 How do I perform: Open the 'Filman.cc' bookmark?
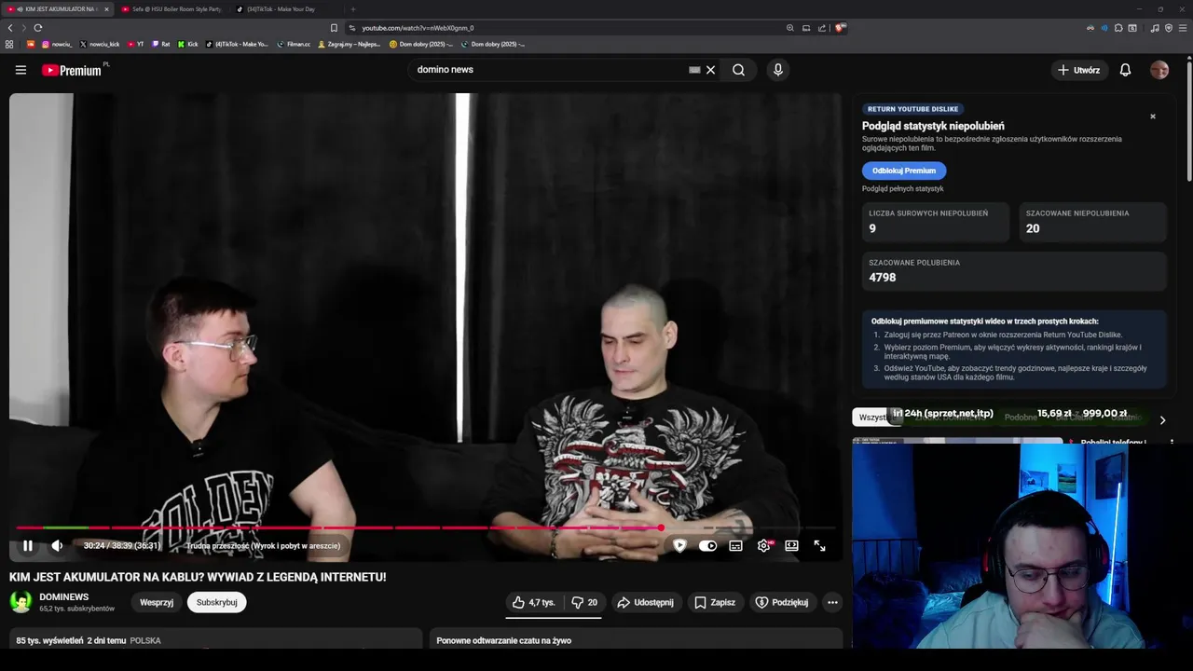[x=294, y=44]
